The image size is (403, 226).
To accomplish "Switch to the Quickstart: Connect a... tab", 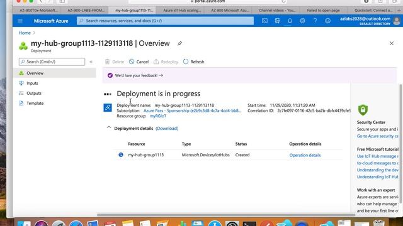I will 373,11.
